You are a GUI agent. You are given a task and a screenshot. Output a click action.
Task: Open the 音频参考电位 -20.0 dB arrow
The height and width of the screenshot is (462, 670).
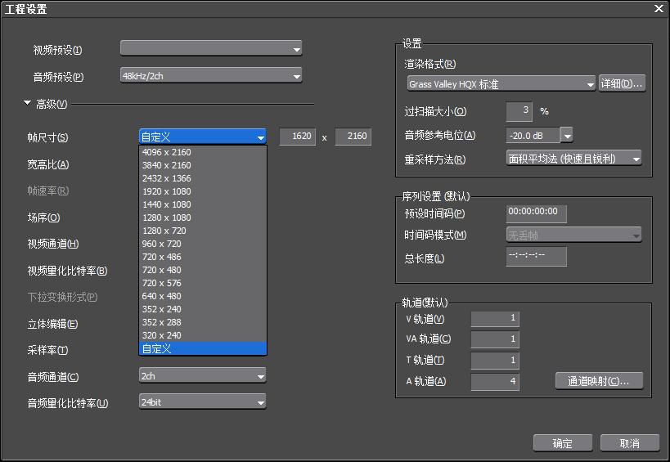[566, 136]
